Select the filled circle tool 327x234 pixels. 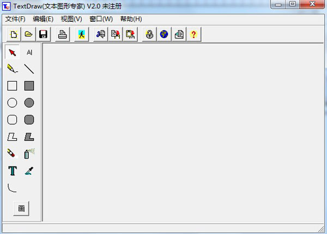pos(29,103)
